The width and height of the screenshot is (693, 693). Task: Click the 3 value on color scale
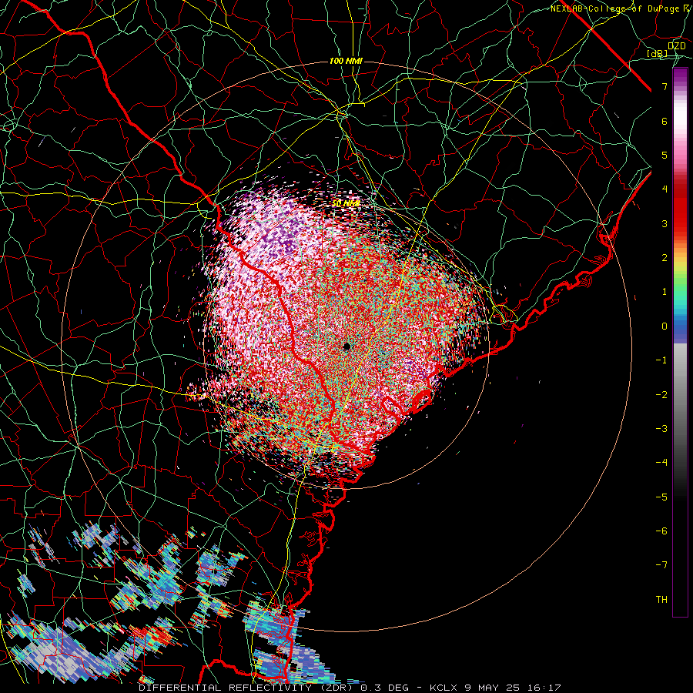(665, 223)
